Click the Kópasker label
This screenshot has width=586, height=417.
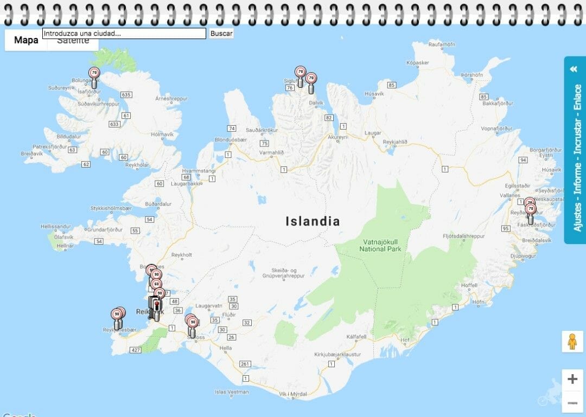[418, 62]
